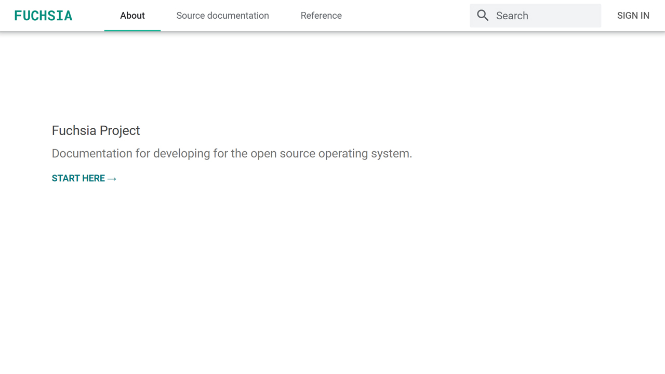This screenshot has height=374, width=665.
Task: Click the documentation description text
Action: coord(232,154)
